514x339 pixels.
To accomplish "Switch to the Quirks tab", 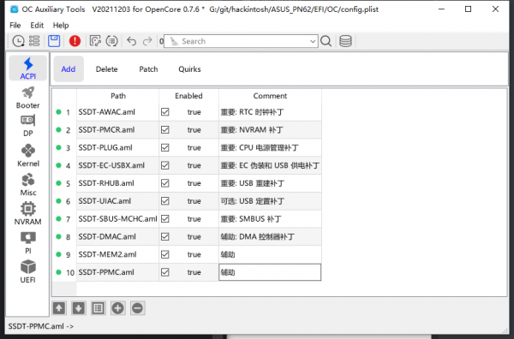I will point(189,69).
